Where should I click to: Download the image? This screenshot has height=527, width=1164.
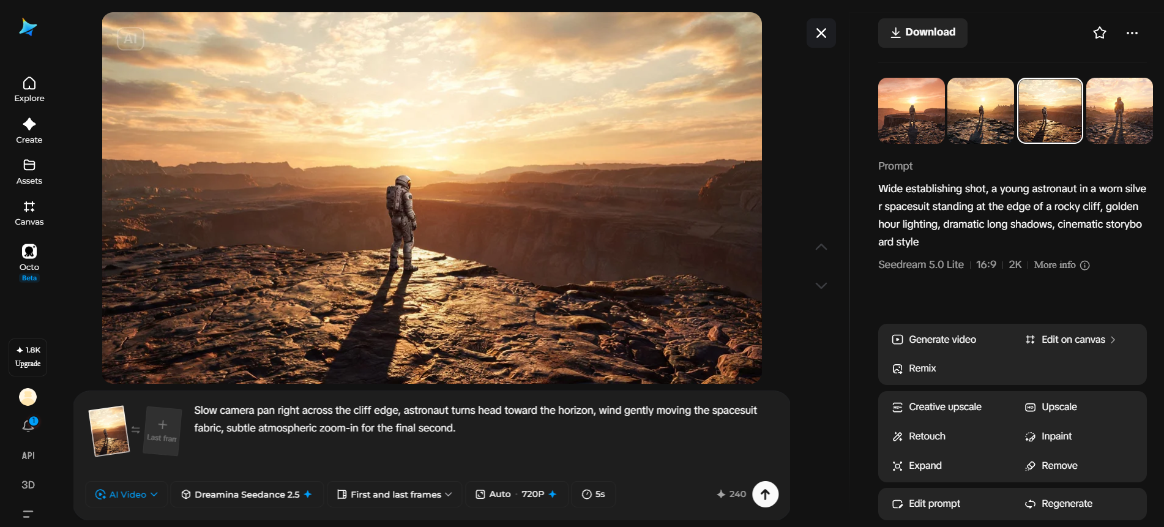point(923,32)
